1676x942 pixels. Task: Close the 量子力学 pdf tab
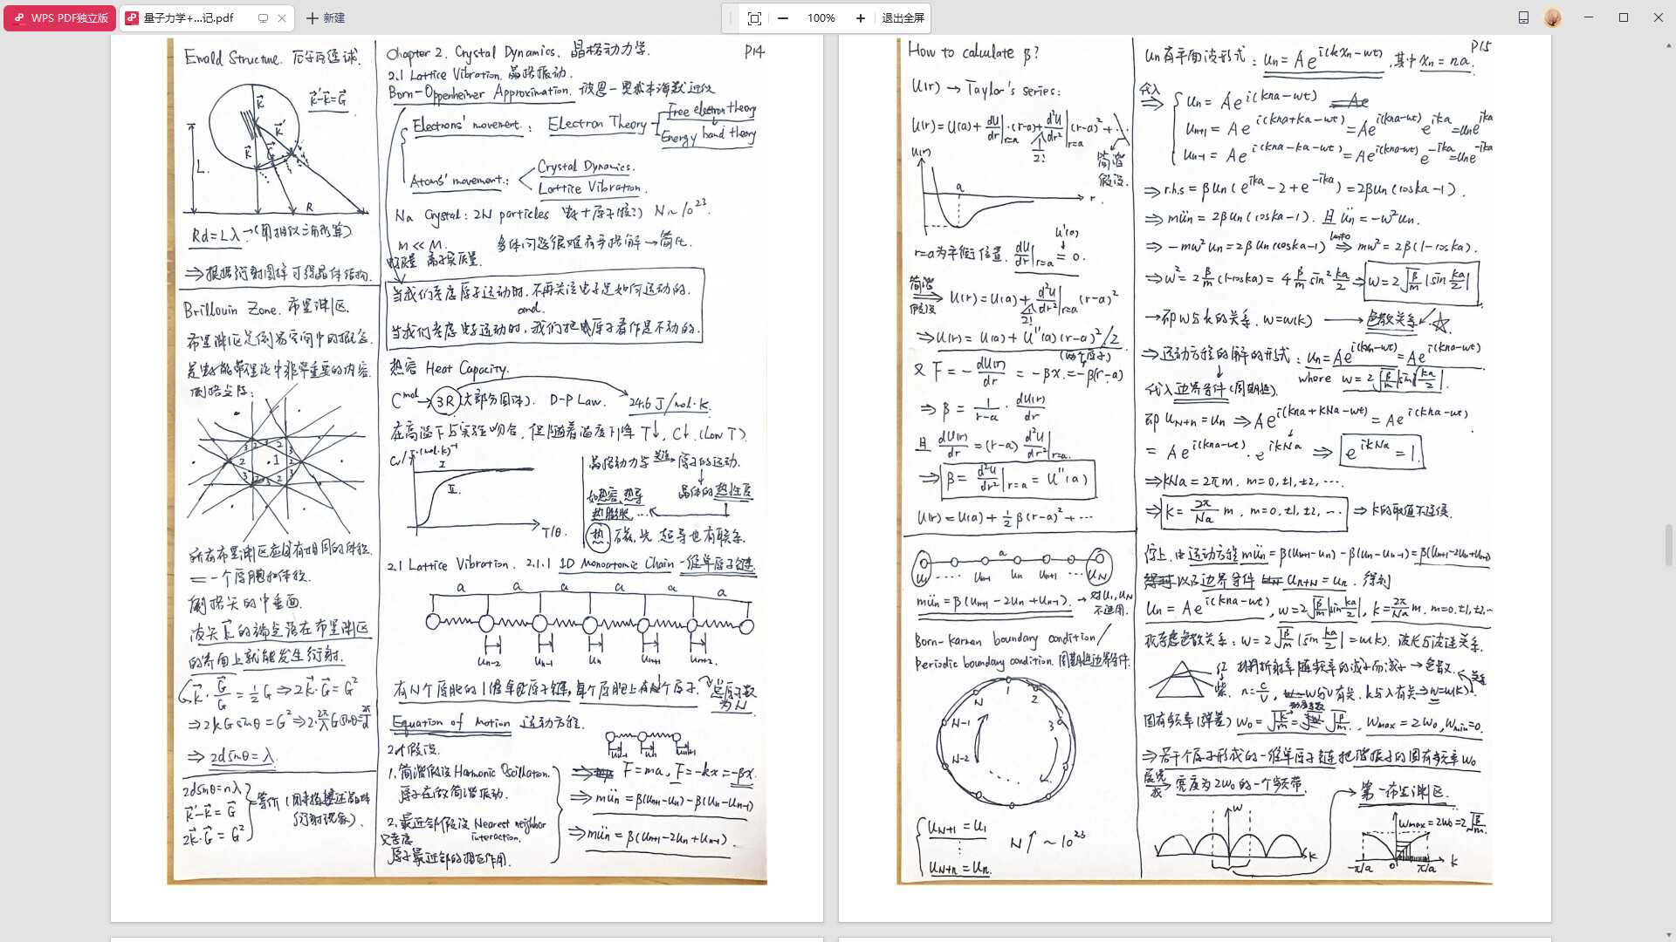click(x=282, y=17)
